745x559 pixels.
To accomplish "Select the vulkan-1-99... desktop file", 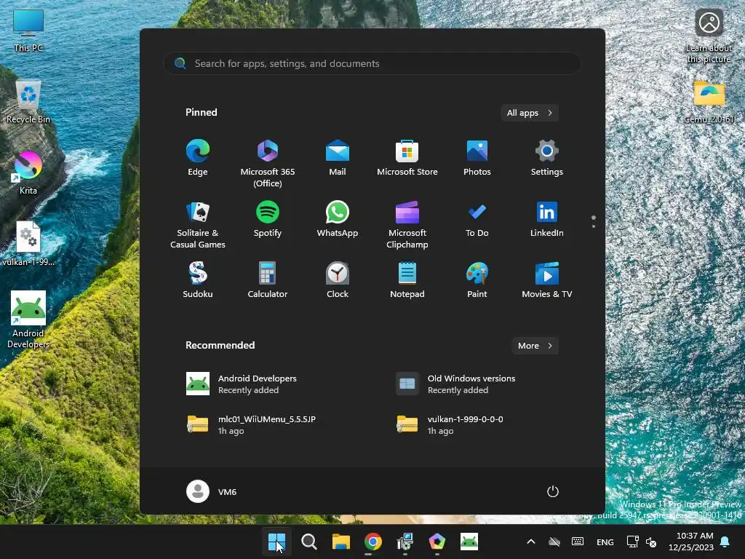I will (28, 244).
